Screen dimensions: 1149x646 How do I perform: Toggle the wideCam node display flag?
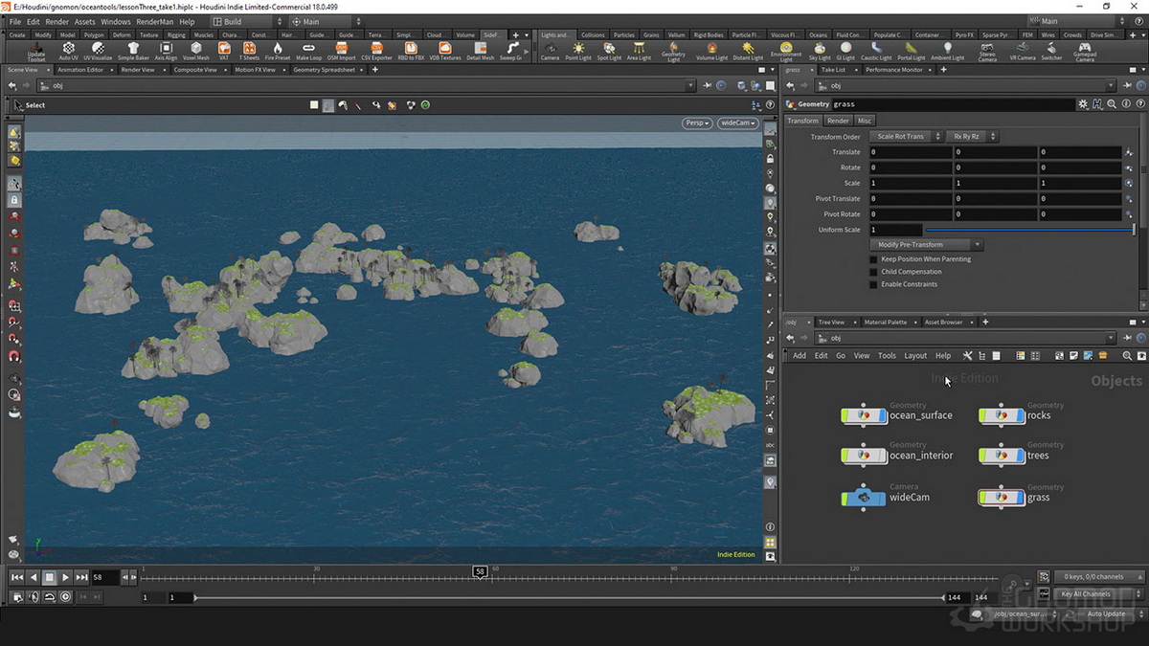[884, 498]
